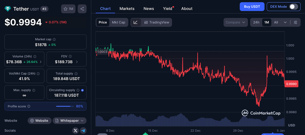
Task: Click info icon next to Max. supply
Action: point(34,90)
